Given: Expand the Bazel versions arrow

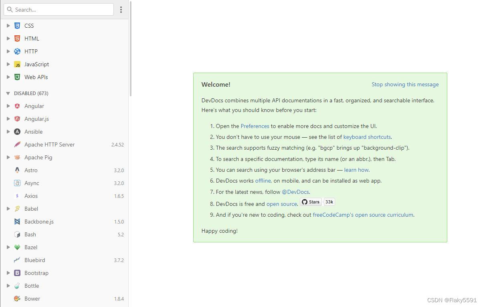Looking at the screenshot, I should coord(8,247).
